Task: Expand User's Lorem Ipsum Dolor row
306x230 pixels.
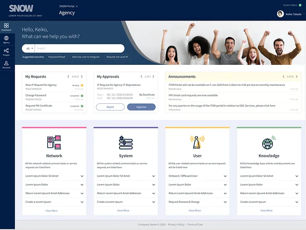Action: pos(225,184)
